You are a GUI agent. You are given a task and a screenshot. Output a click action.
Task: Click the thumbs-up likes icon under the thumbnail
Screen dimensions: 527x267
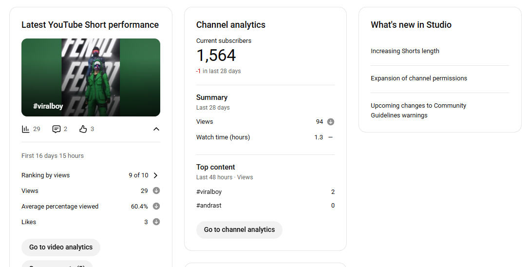tap(83, 129)
